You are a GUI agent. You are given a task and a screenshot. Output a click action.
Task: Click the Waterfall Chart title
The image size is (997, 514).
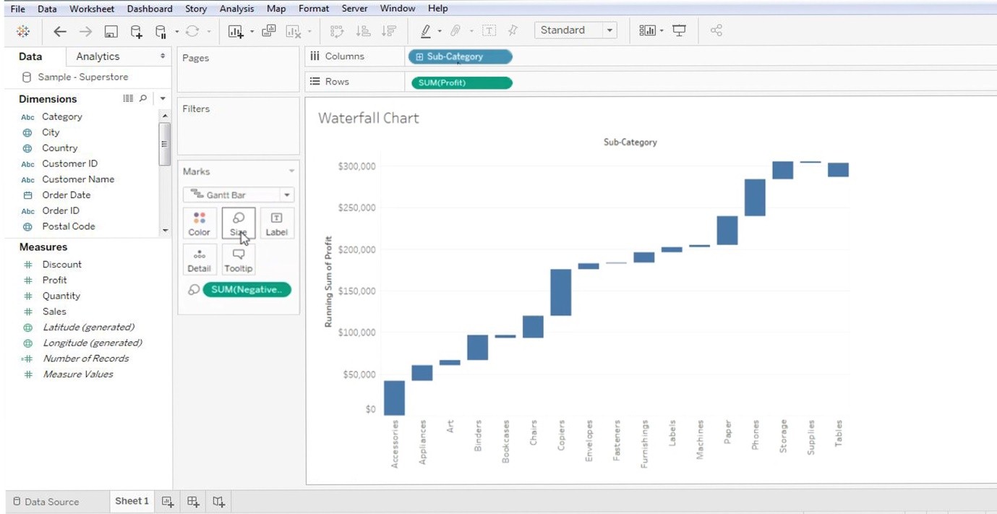pyautogui.click(x=369, y=119)
